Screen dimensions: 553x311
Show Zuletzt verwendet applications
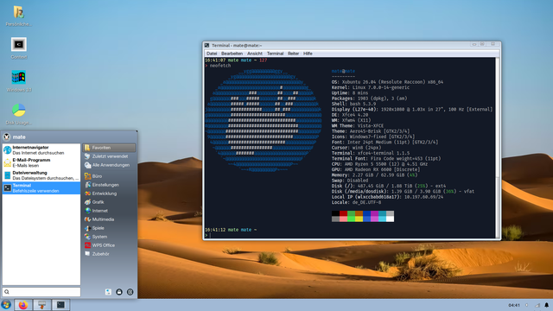pyautogui.click(x=109, y=156)
